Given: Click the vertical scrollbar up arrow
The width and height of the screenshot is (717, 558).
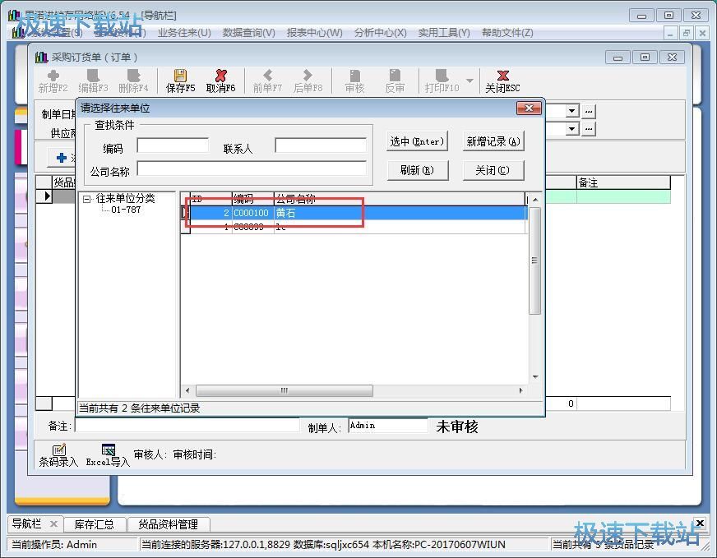Looking at the screenshot, I should 535,199.
